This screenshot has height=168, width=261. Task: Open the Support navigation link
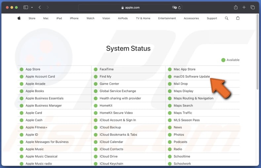tap(212, 18)
